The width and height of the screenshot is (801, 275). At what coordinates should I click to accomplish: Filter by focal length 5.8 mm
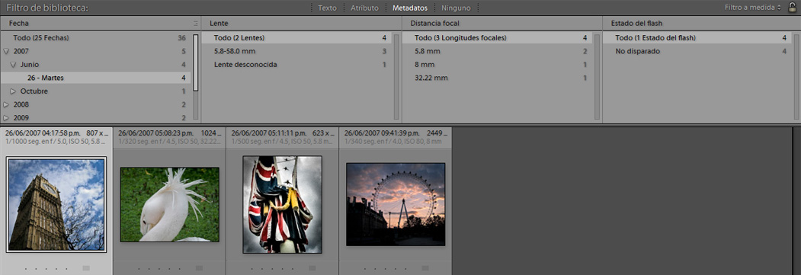coord(497,51)
